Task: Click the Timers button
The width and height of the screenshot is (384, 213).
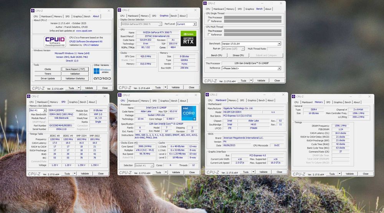Action: point(48,74)
